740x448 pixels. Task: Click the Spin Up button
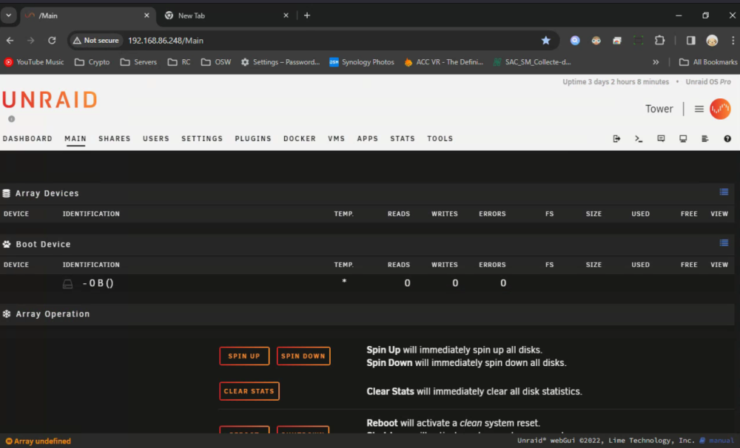tap(244, 356)
